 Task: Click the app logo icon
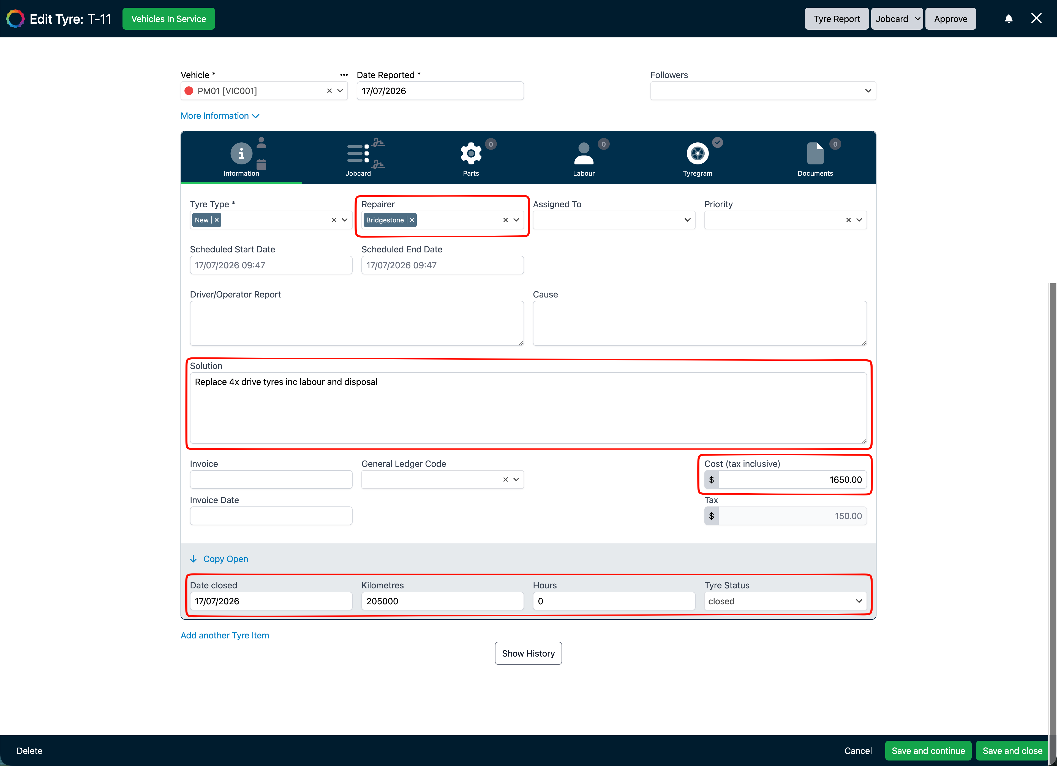(15, 19)
